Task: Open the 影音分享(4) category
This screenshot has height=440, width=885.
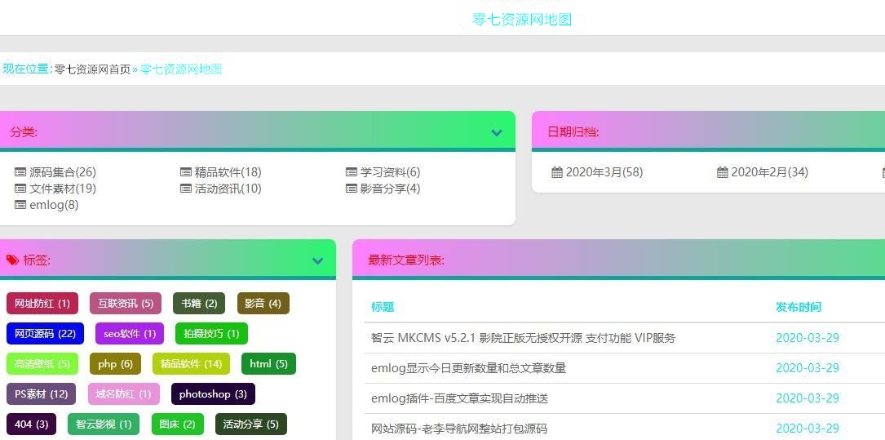Action: (x=390, y=189)
